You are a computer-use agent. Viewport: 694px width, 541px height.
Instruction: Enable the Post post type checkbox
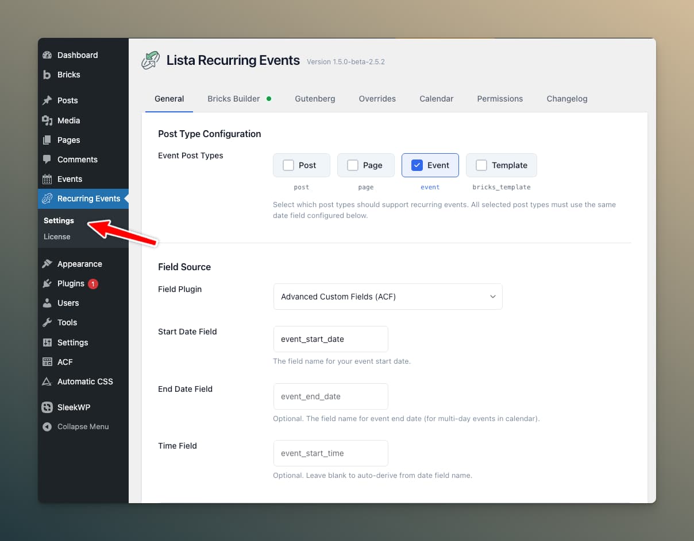(x=288, y=165)
